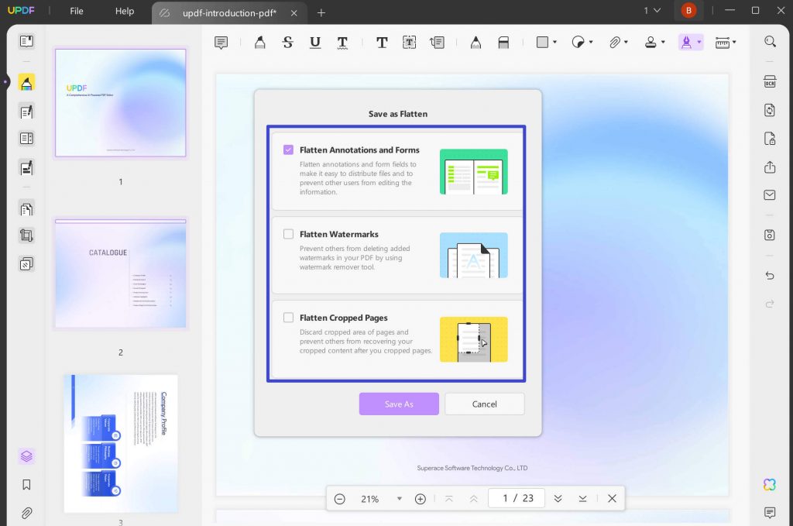Open the OCR tool in the right sidebar
This screenshot has width=793, height=526.
pyautogui.click(x=769, y=79)
